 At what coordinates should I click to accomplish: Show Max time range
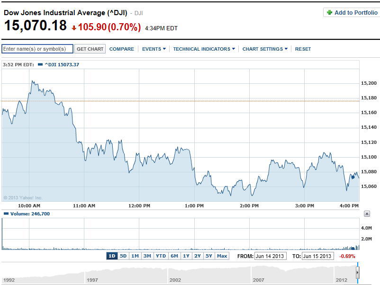click(x=222, y=256)
